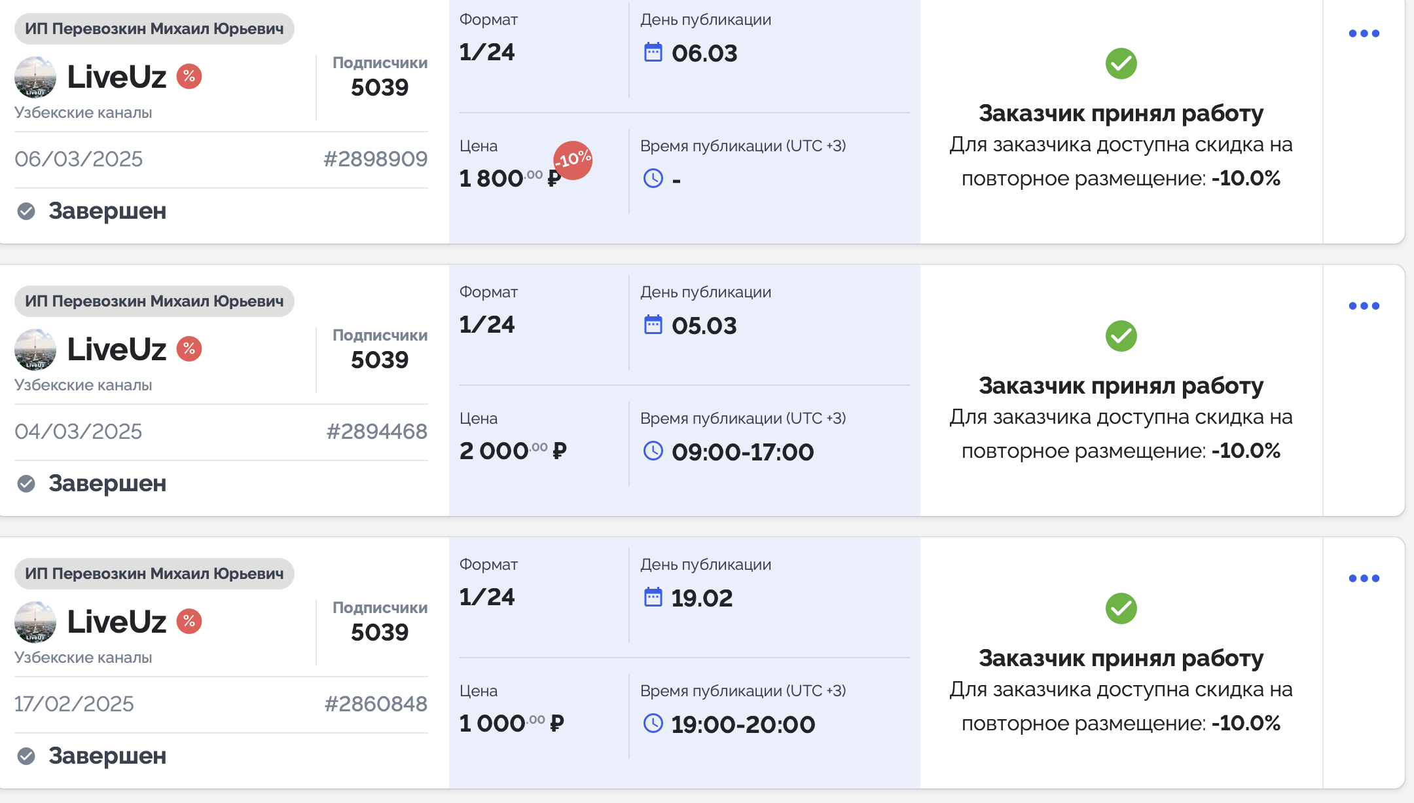Click Завершен status check in order #2894468
The image size is (1414, 803).
click(26, 483)
